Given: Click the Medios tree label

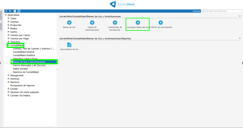Looking at the screenshot, I should coord(14,29).
